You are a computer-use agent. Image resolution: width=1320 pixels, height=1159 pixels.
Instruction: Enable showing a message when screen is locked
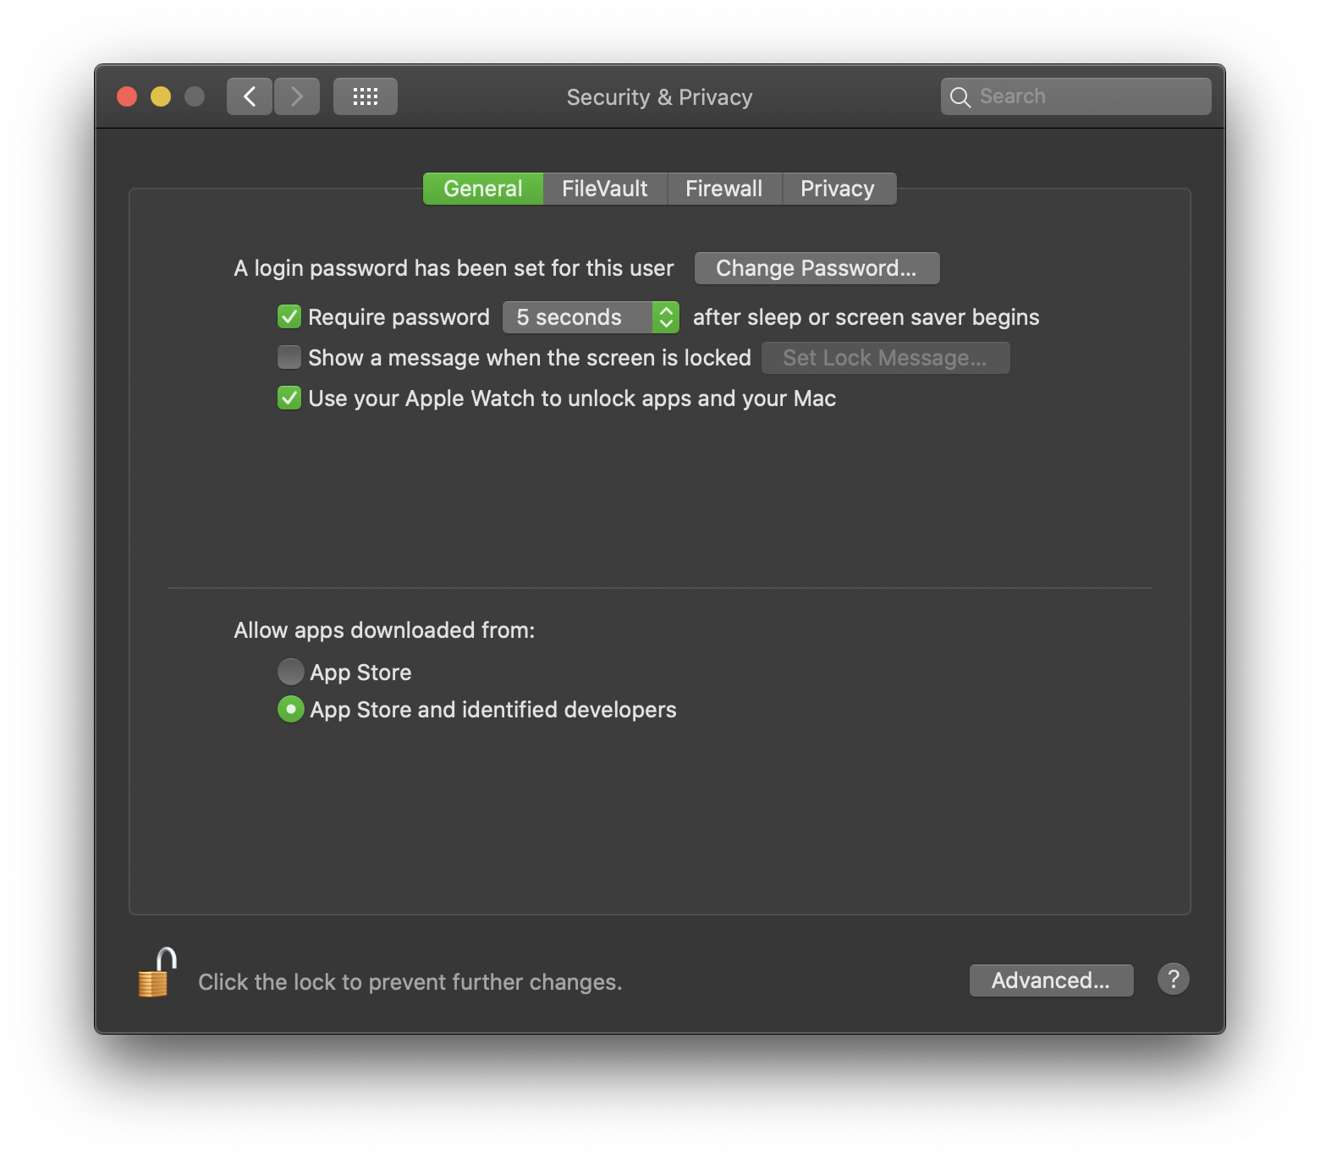289,357
